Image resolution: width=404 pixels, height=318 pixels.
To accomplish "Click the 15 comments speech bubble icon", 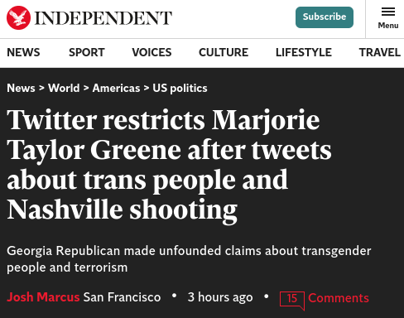I will (x=292, y=301).
